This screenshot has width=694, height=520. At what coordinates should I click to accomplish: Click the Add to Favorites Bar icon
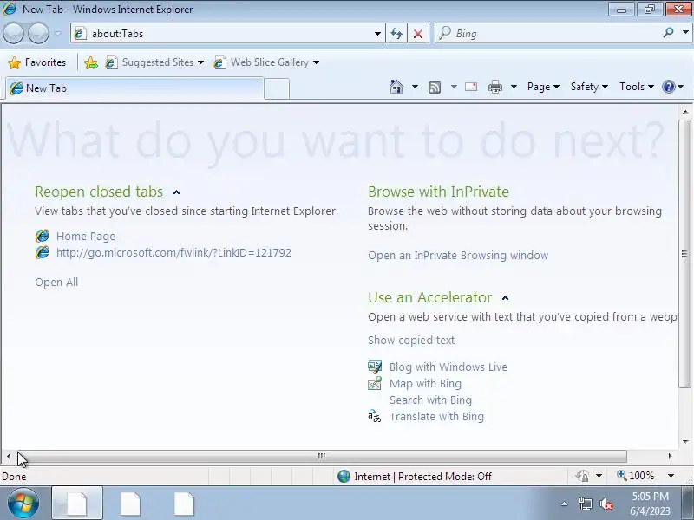(91, 62)
